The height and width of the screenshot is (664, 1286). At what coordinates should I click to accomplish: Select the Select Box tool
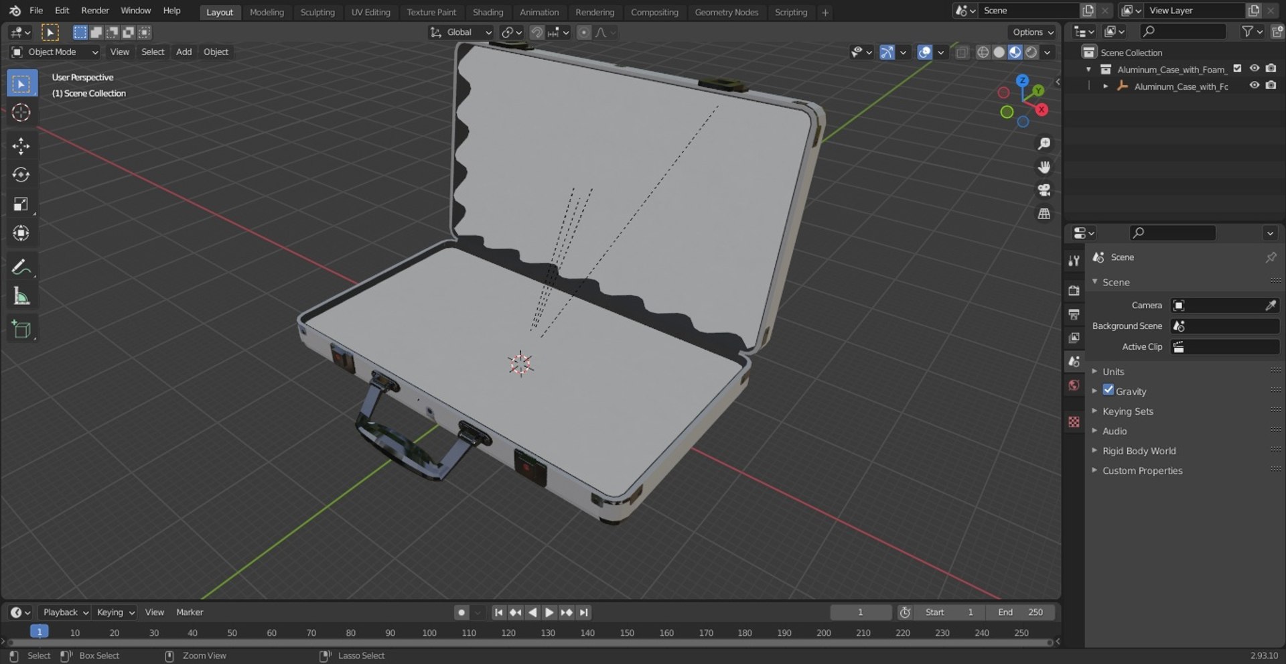21,84
